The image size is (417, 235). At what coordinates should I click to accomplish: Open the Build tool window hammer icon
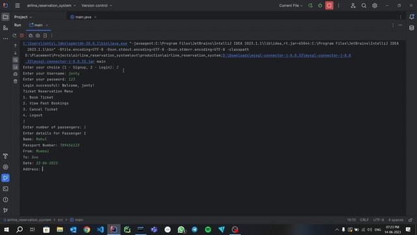pyautogui.click(x=5, y=156)
